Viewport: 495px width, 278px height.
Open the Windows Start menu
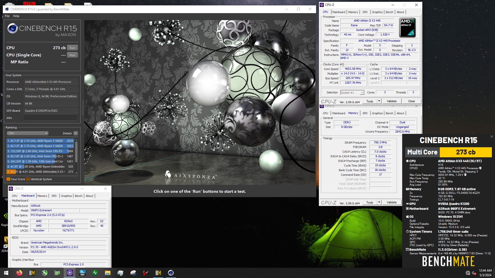point(6,273)
